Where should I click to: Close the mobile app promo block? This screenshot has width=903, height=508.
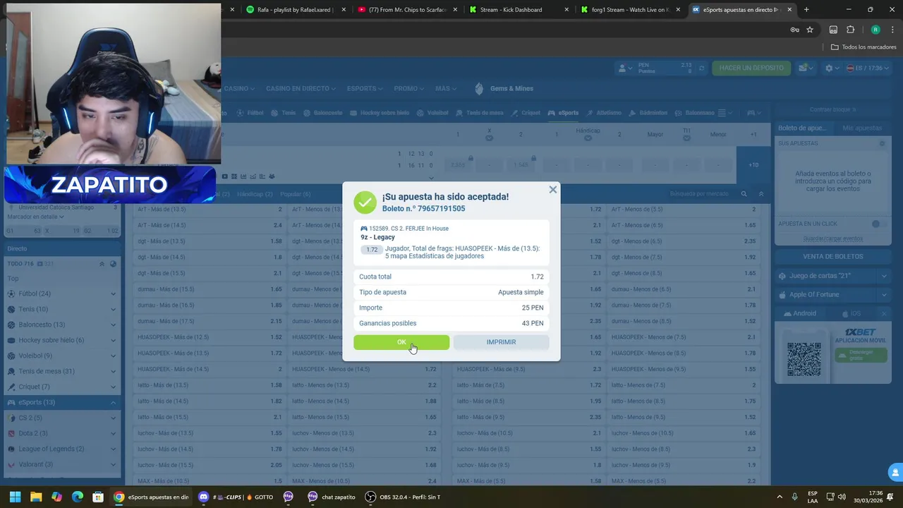[x=884, y=313]
